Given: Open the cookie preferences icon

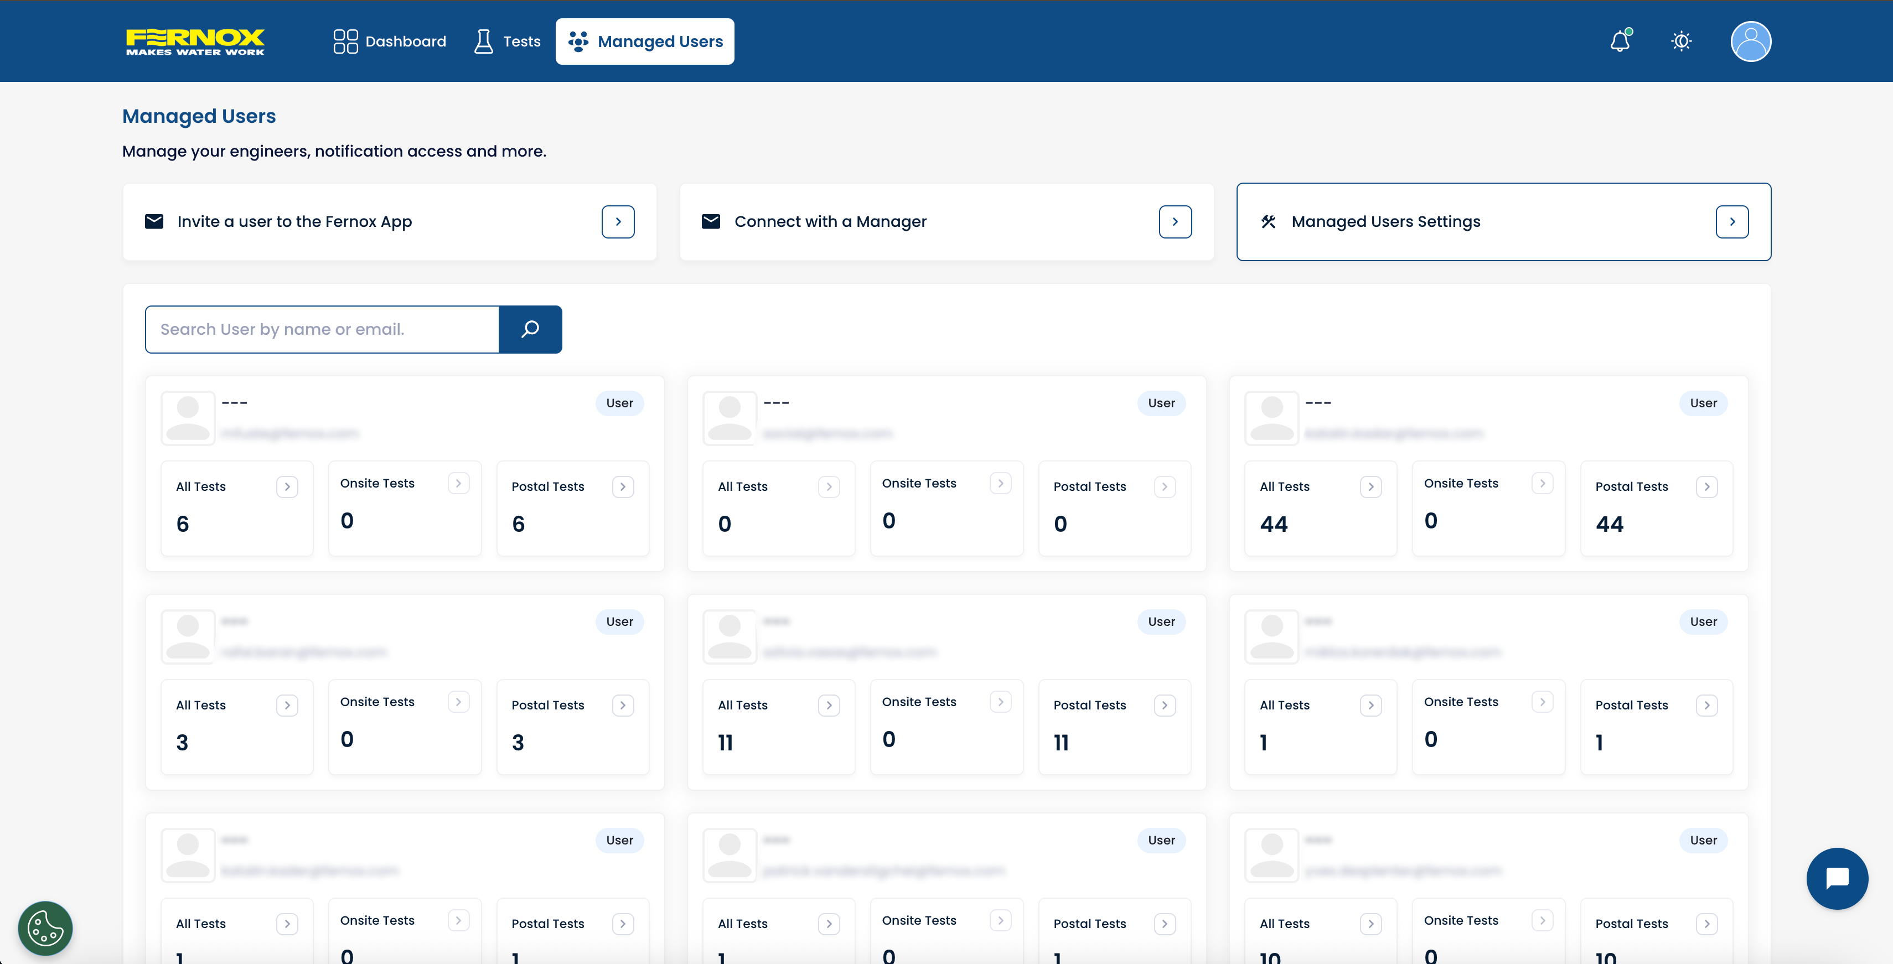Looking at the screenshot, I should [45, 928].
